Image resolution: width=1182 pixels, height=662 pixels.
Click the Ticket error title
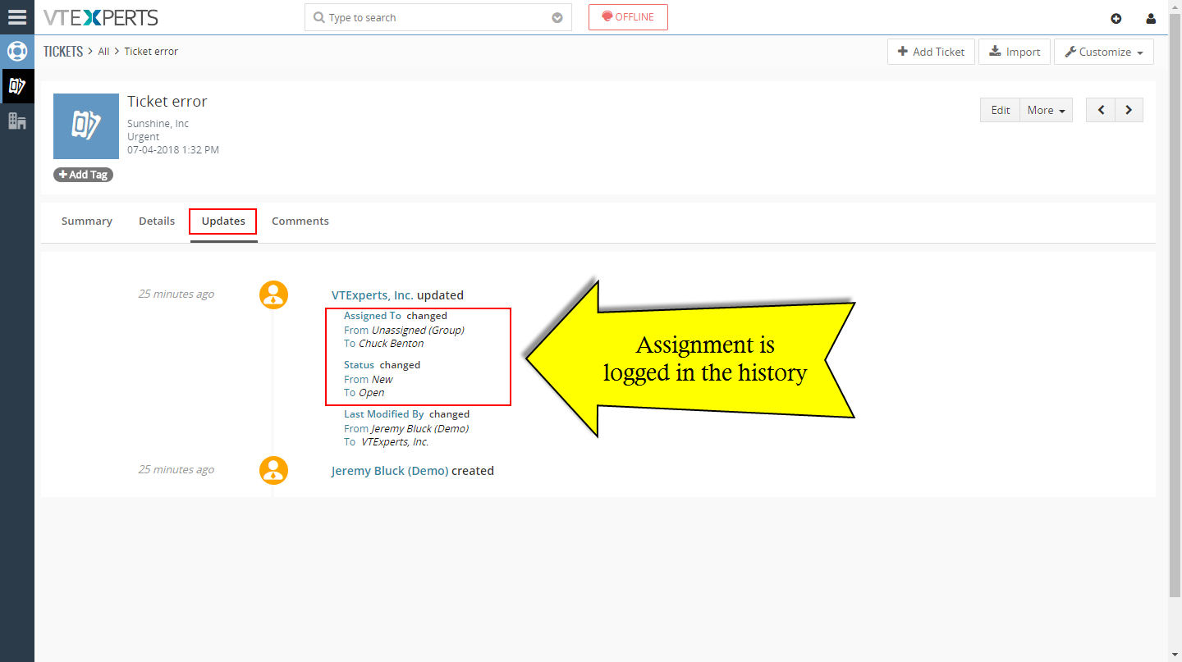[167, 102]
